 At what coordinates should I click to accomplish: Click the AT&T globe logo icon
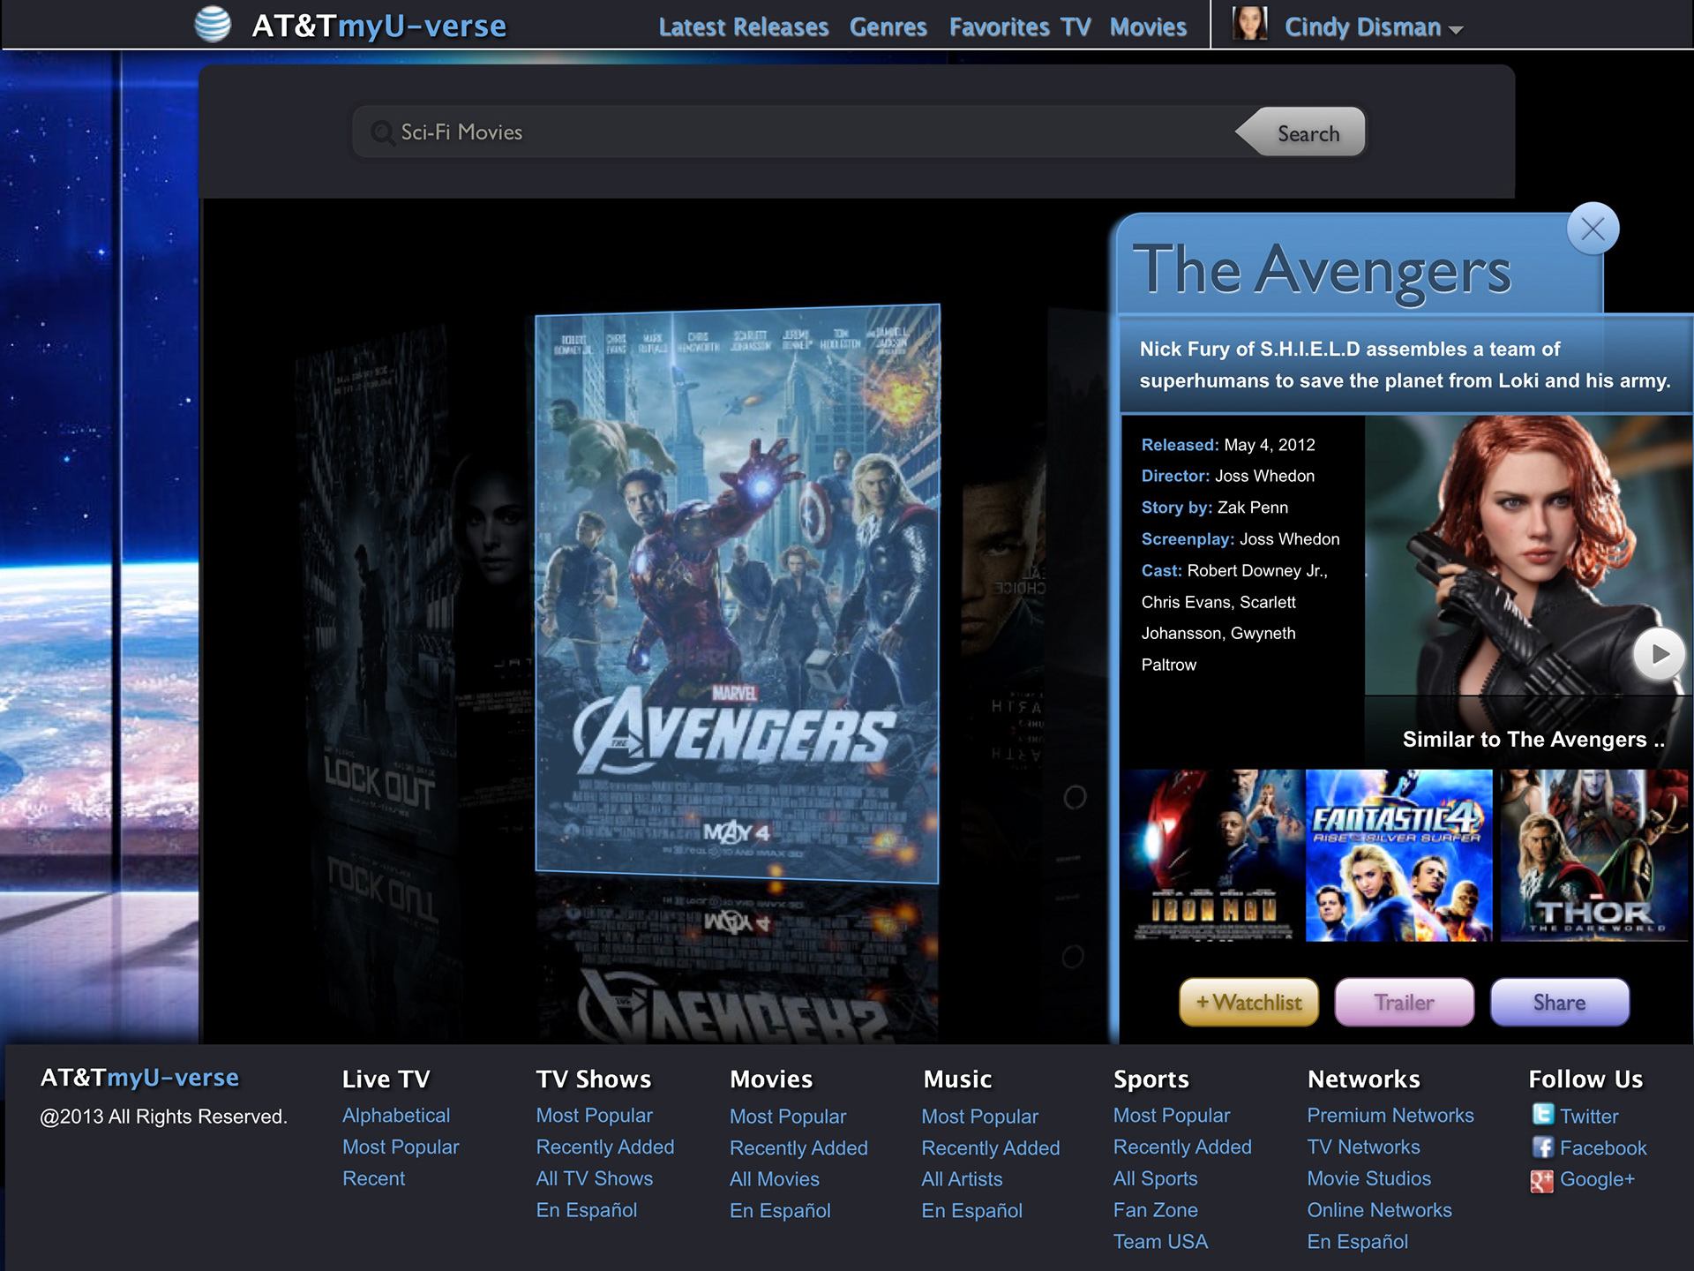pyautogui.click(x=212, y=24)
